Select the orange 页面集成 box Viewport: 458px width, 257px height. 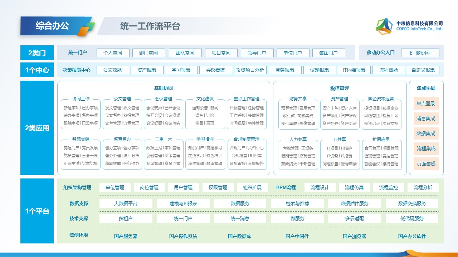click(426, 164)
